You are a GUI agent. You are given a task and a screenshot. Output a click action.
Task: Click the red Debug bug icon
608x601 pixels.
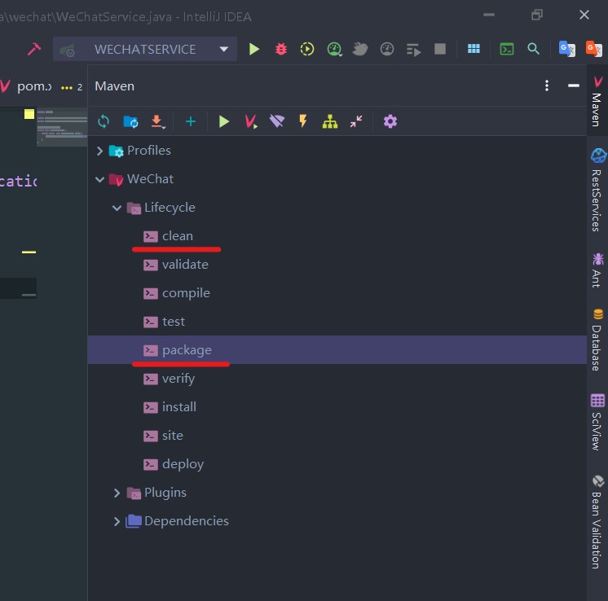coord(281,49)
